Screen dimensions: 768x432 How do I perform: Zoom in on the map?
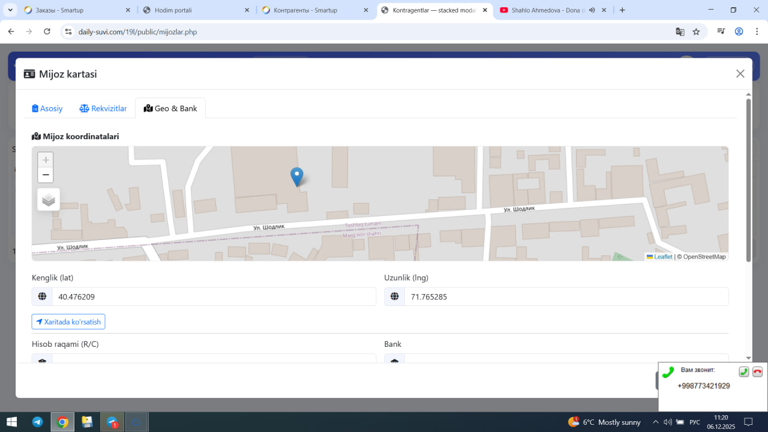[46, 160]
